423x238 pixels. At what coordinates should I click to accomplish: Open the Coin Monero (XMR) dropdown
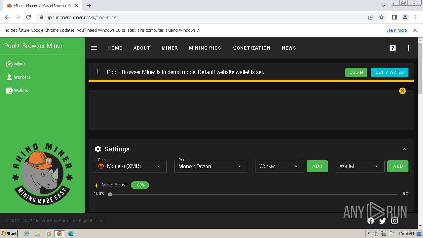130,166
